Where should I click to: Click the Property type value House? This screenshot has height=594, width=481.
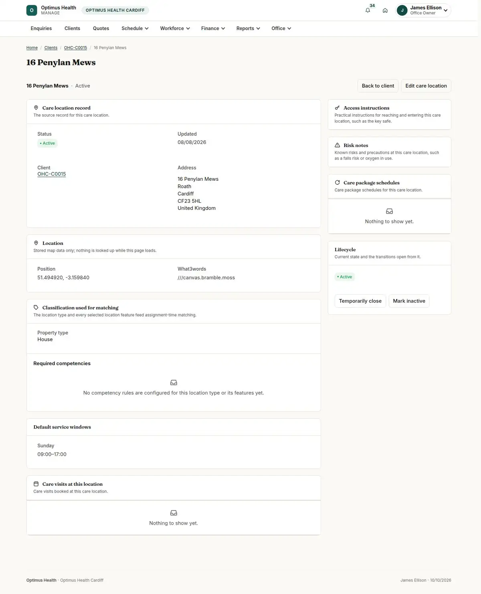(45, 339)
